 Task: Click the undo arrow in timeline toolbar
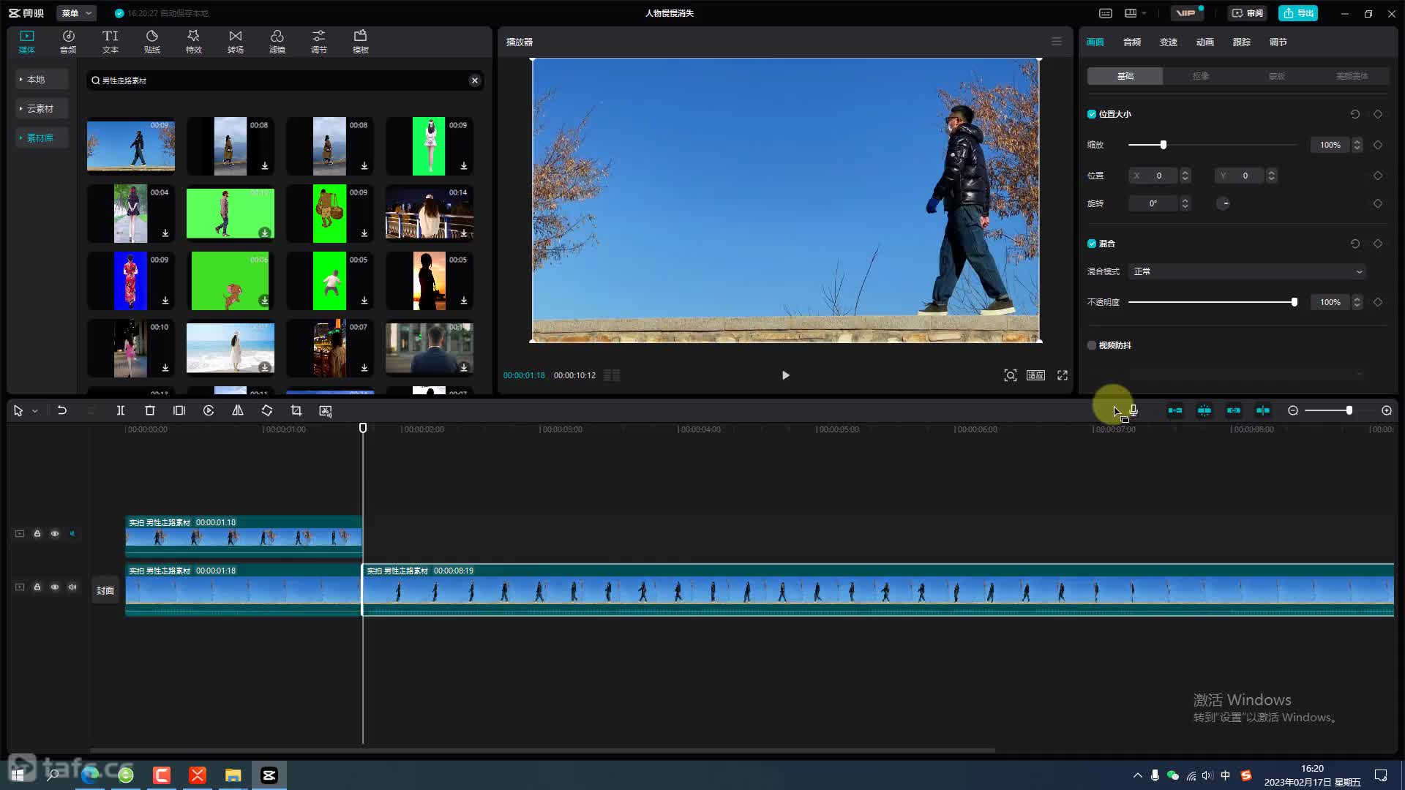(62, 411)
